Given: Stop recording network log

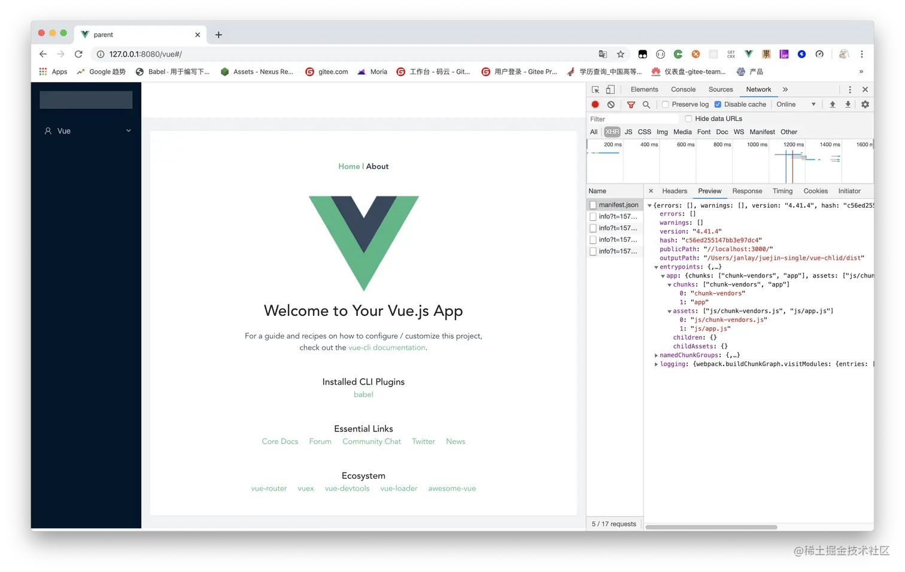Looking at the screenshot, I should click(595, 104).
